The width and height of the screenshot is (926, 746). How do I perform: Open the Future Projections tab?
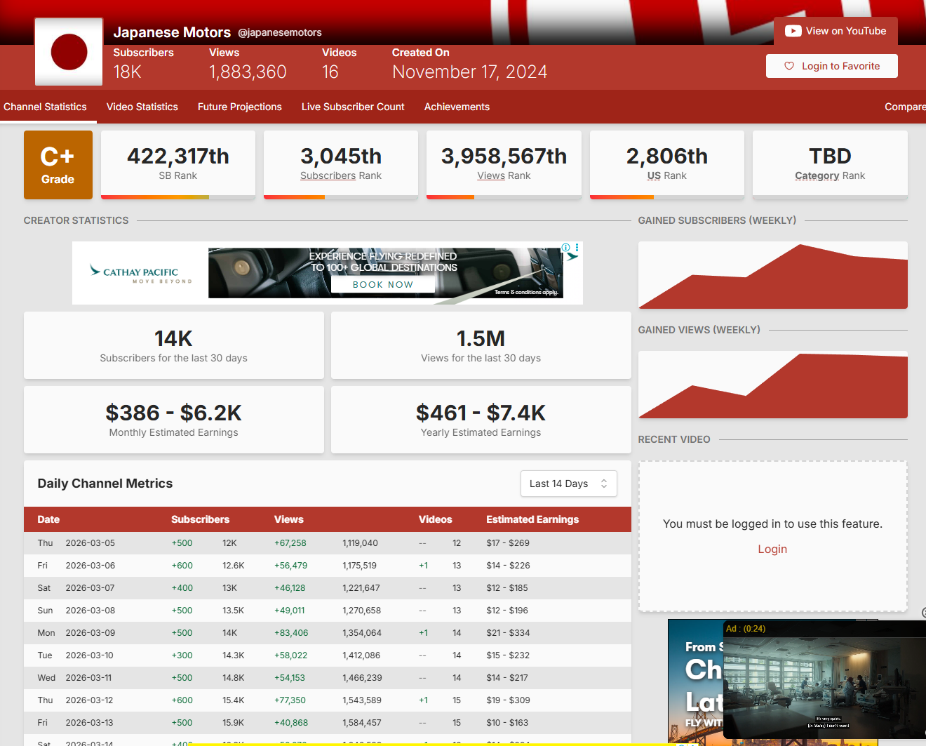[240, 107]
